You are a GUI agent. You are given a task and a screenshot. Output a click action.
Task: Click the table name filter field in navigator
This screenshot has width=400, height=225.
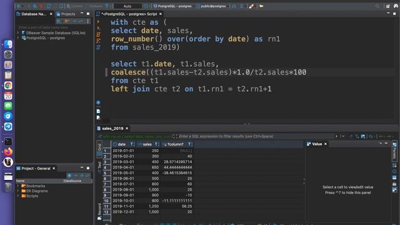click(x=54, y=27)
